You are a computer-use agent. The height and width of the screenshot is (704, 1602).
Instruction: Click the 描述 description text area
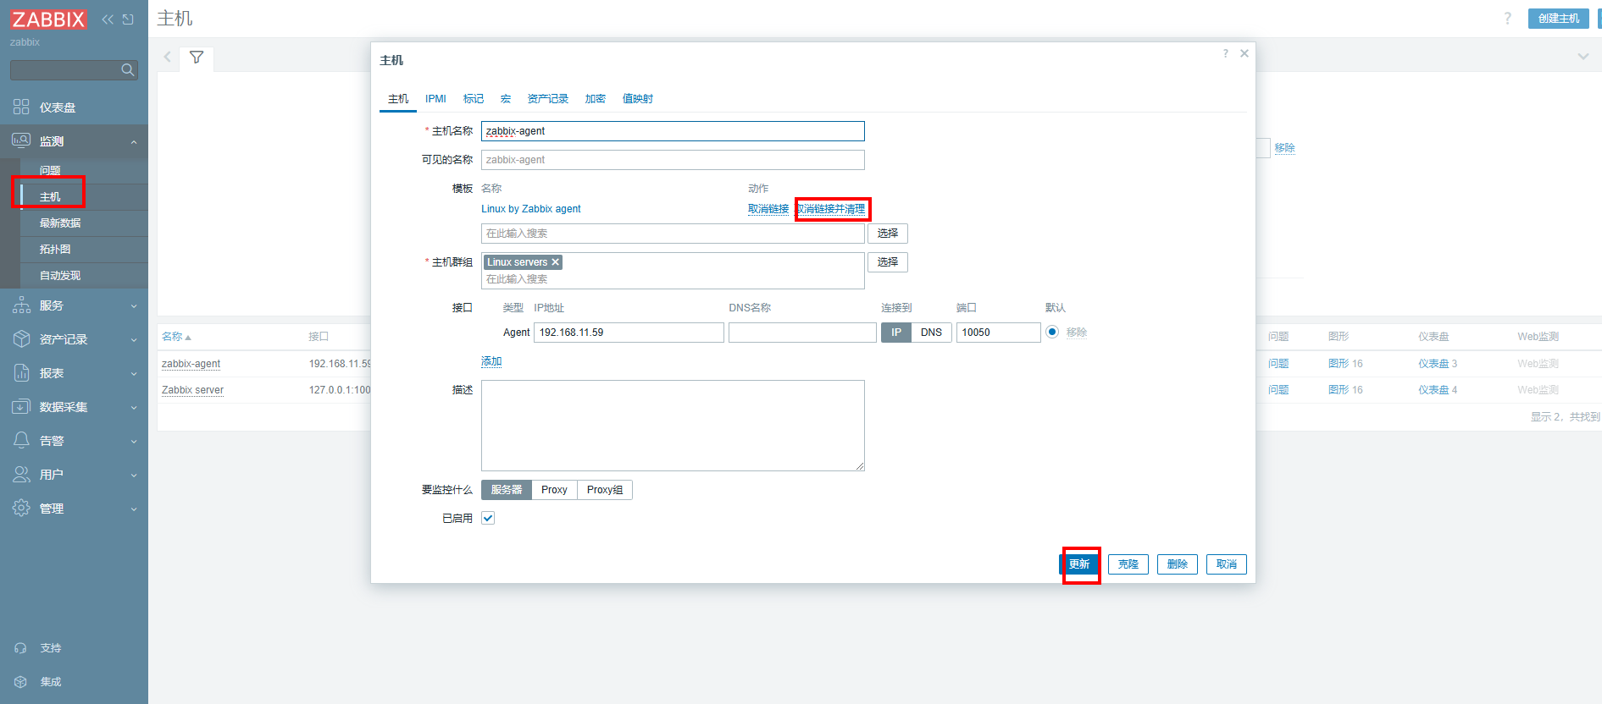[x=673, y=426]
